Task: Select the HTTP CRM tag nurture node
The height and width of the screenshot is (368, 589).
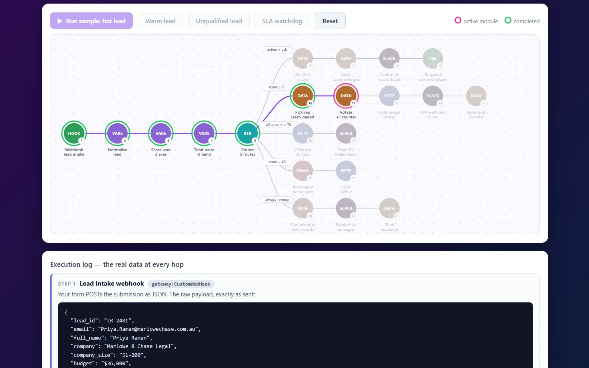Action: (x=303, y=134)
